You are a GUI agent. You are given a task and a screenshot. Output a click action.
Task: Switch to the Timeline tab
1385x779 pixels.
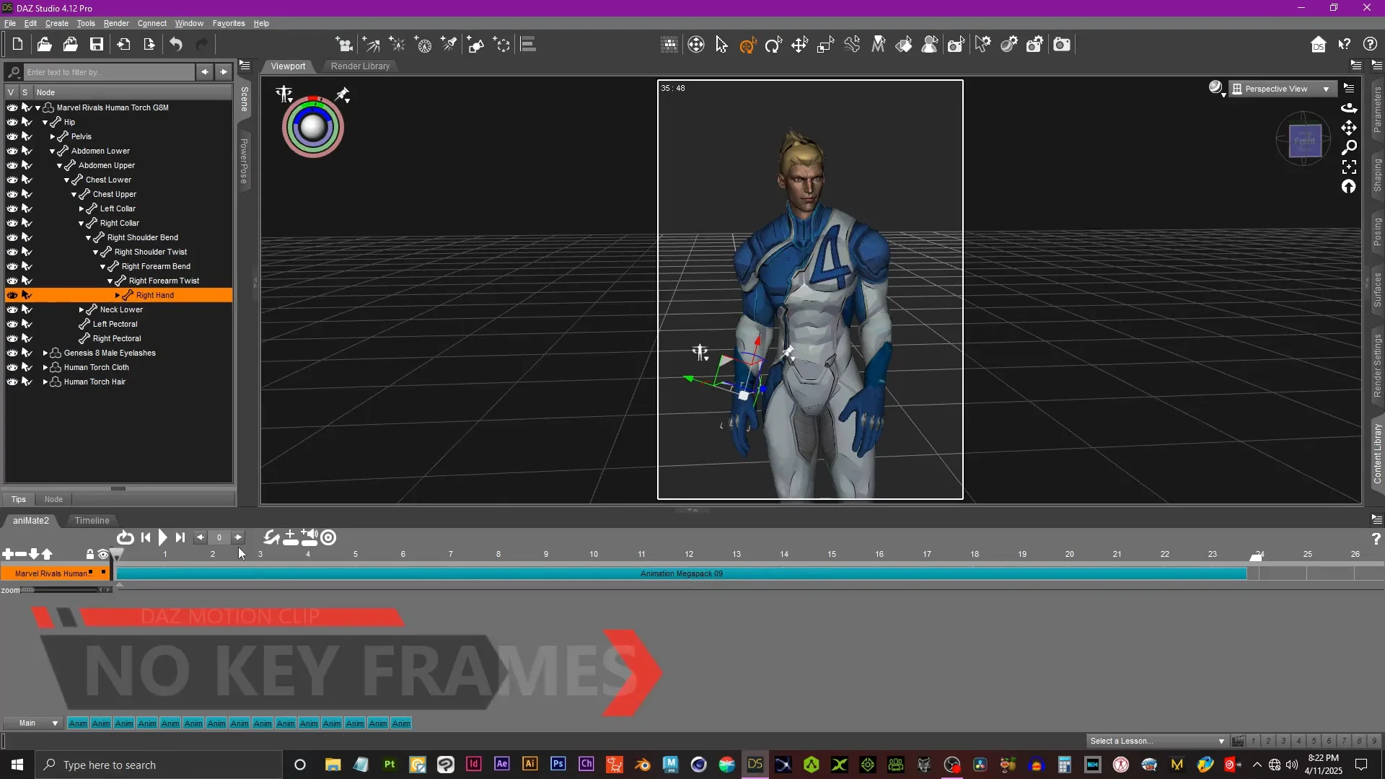pyautogui.click(x=92, y=520)
